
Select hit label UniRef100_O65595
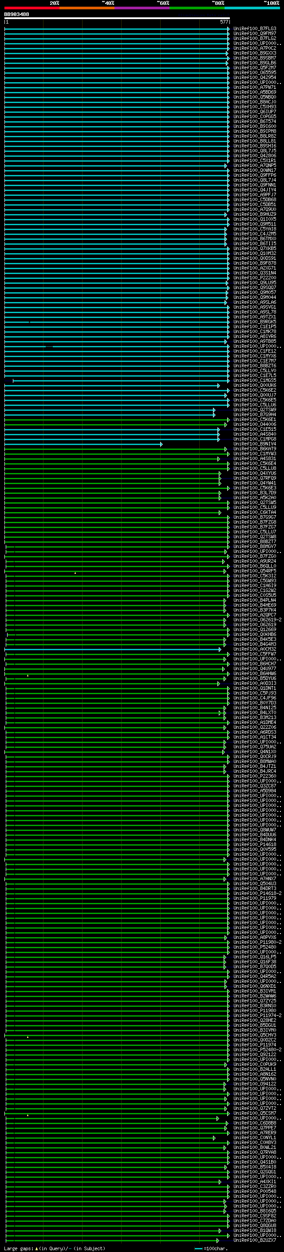point(255,73)
